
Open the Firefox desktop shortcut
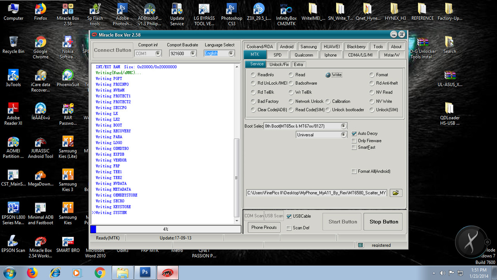pos(40,12)
